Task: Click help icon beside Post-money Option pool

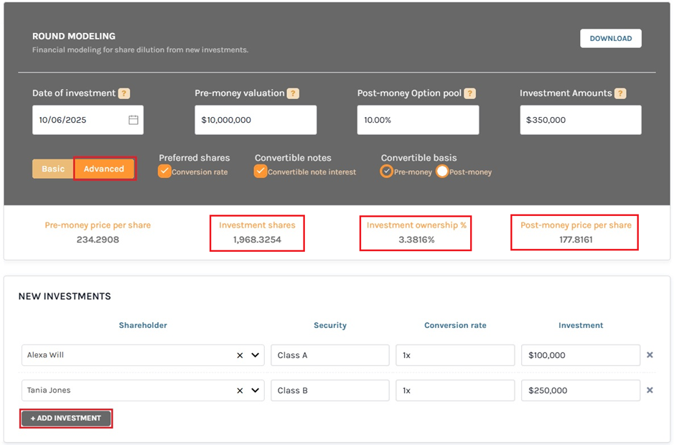Action: click(469, 93)
